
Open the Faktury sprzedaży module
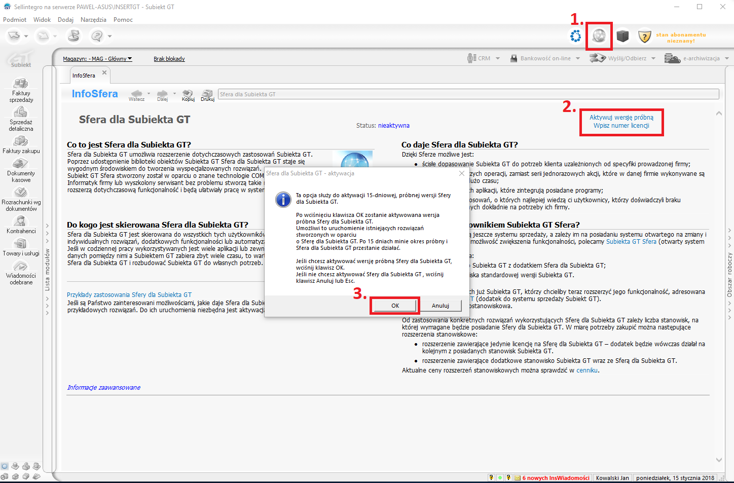coord(21,90)
